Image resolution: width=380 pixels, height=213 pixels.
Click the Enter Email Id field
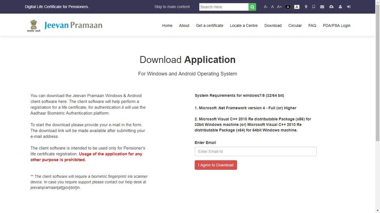click(255, 152)
